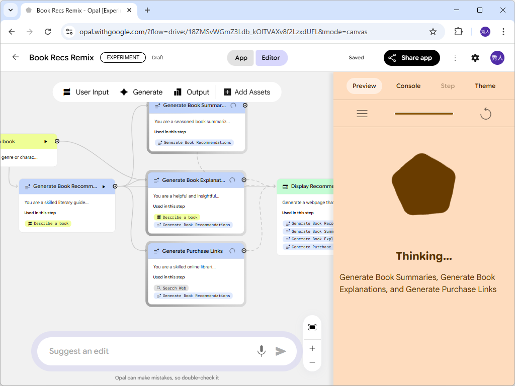
Task: Click Describe a book chip in Explanations node
Action: (x=177, y=217)
